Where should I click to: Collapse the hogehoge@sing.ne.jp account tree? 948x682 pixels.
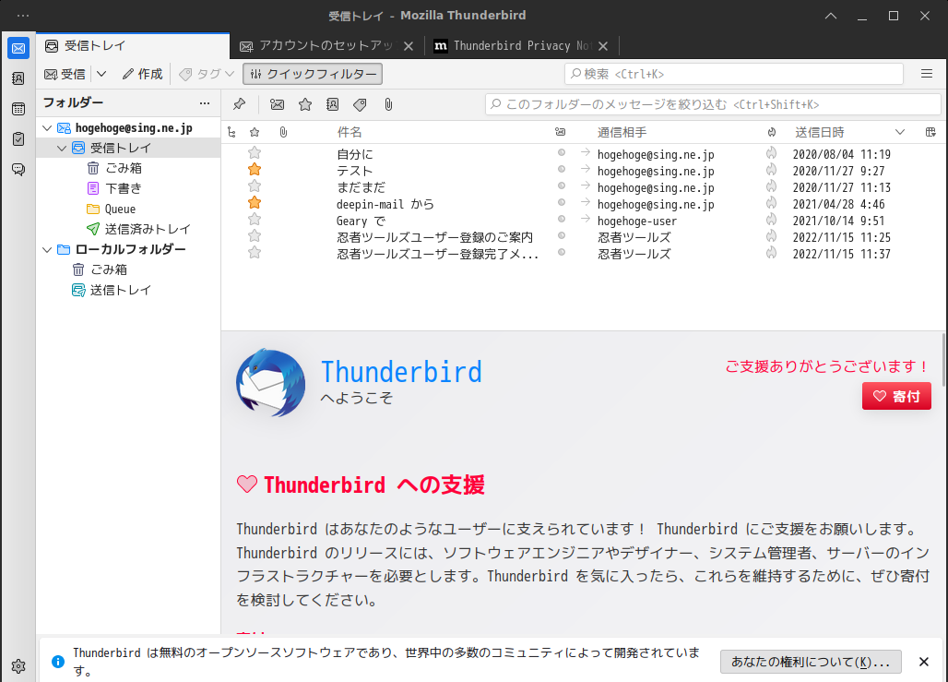(47, 127)
